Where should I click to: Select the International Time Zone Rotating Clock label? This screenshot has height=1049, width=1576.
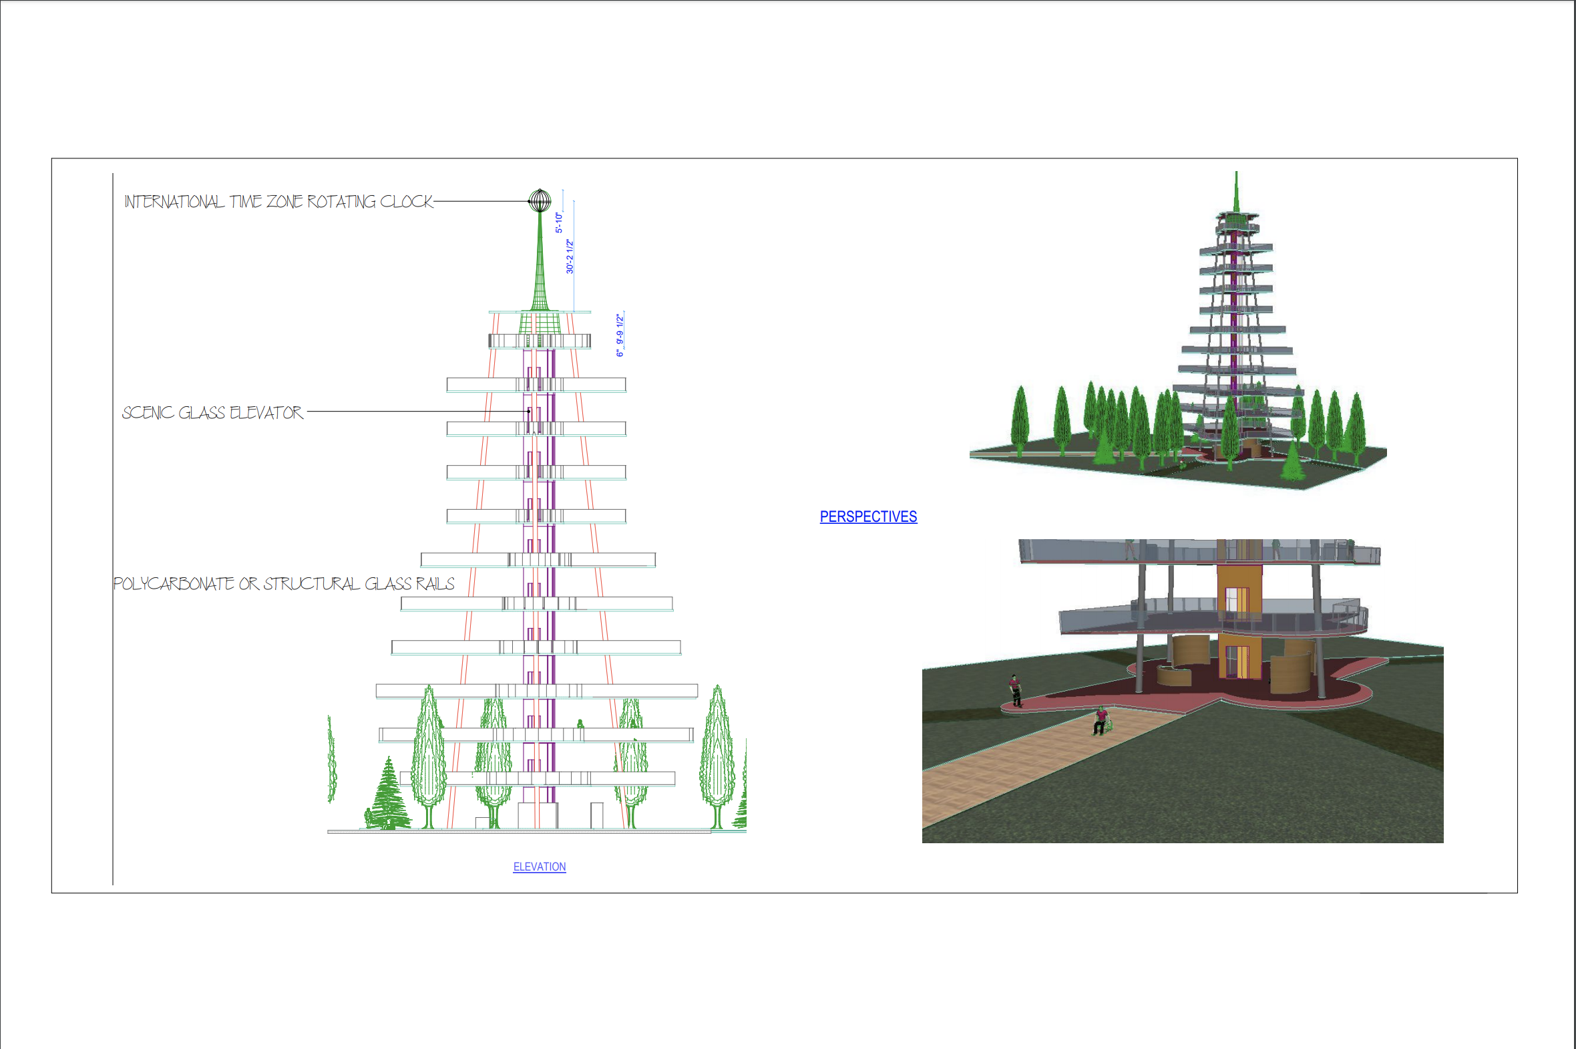tap(279, 201)
